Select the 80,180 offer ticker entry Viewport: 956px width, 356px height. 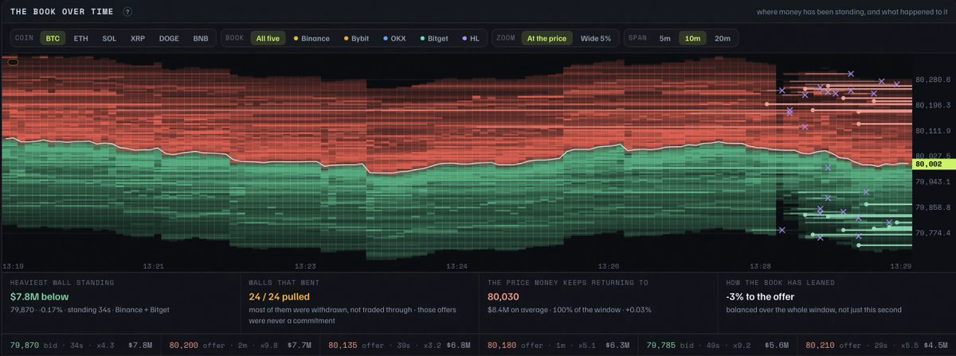pyautogui.click(x=560, y=345)
